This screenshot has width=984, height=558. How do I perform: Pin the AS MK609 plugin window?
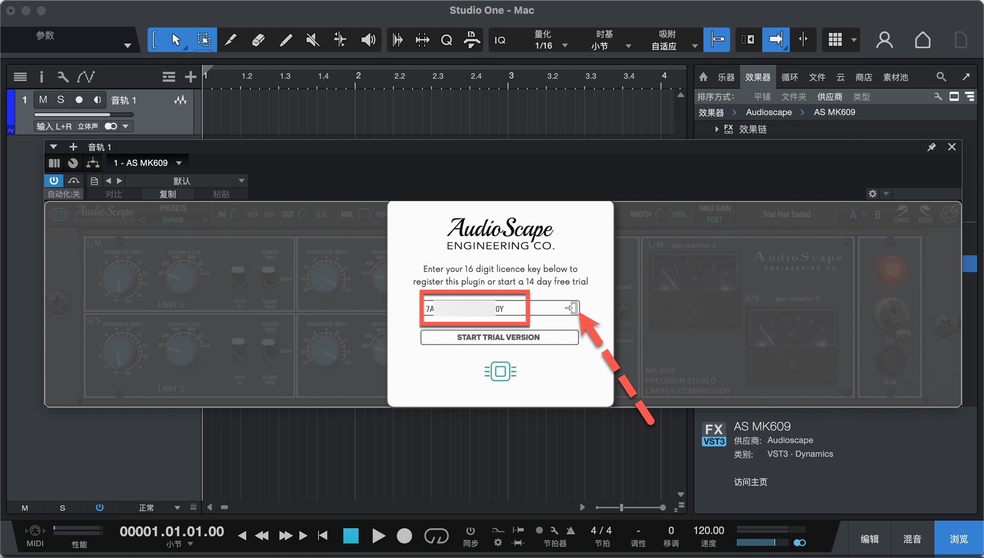931,147
